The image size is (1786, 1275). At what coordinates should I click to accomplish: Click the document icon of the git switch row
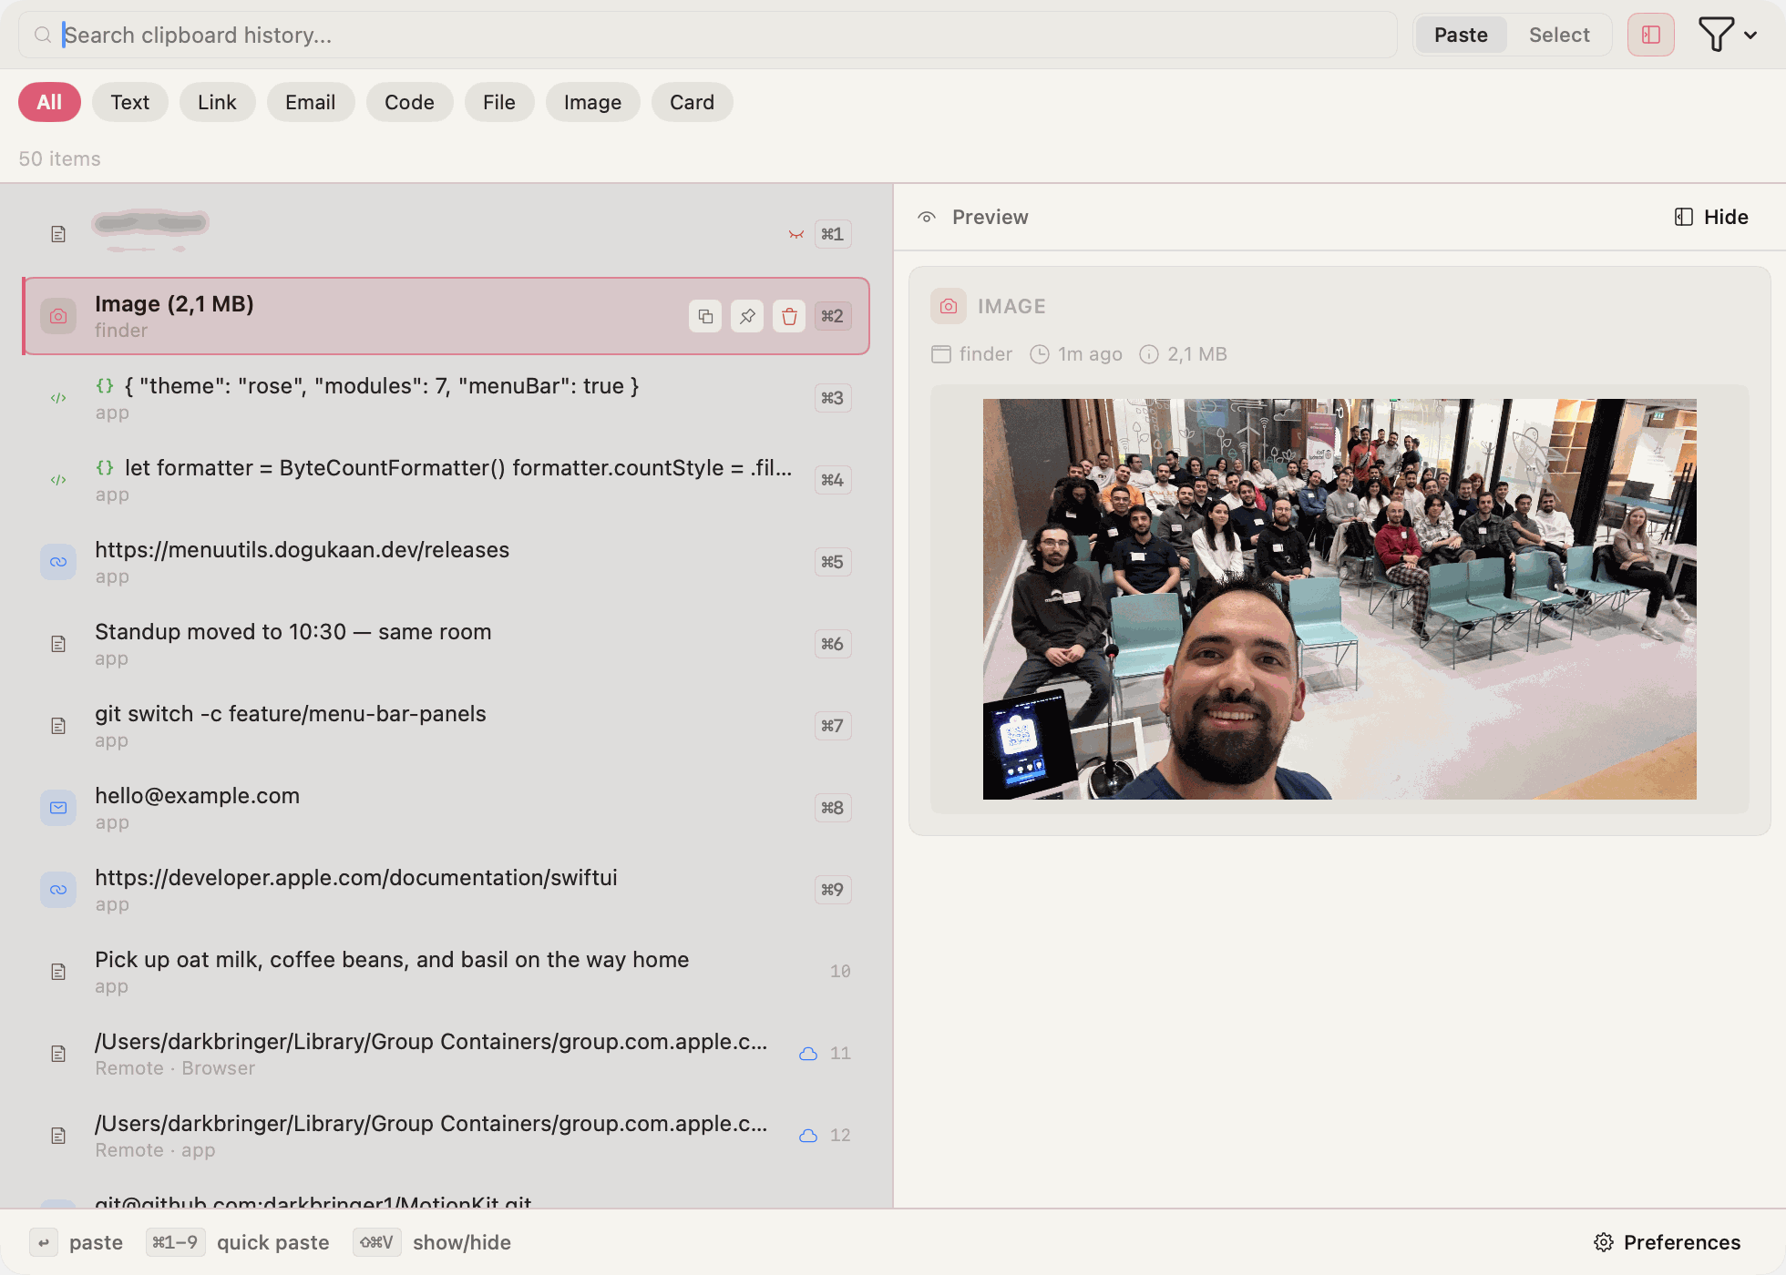point(58,726)
